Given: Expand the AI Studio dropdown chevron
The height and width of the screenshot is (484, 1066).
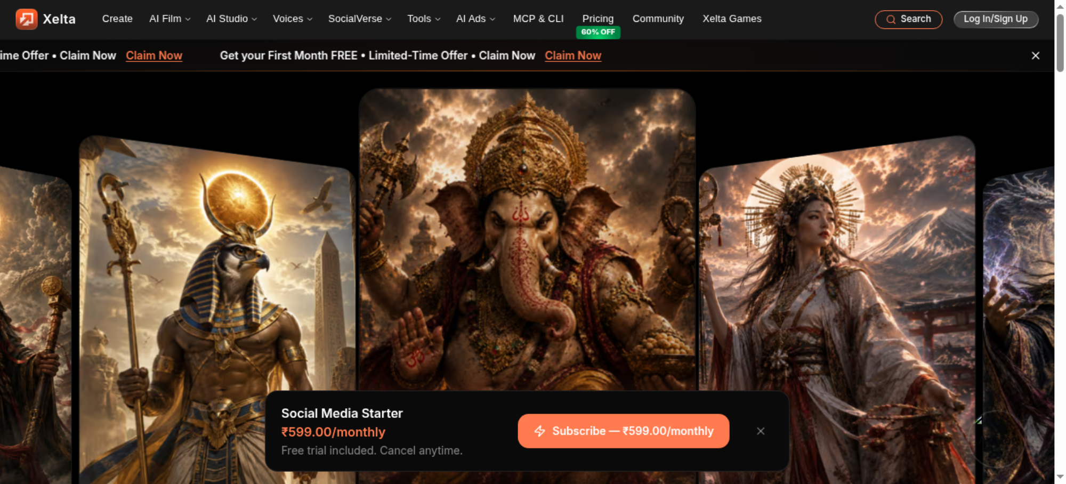Looking at the screenshot, I should click(254, 19).
